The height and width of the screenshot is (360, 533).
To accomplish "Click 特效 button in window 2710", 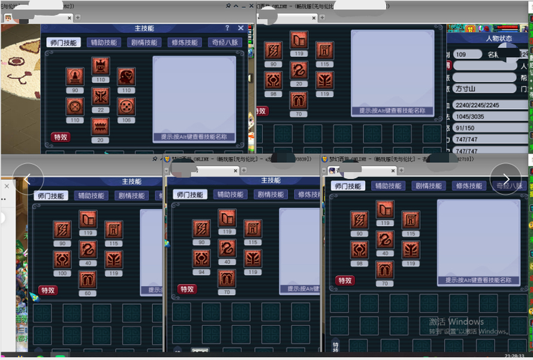I will (345, 280).
